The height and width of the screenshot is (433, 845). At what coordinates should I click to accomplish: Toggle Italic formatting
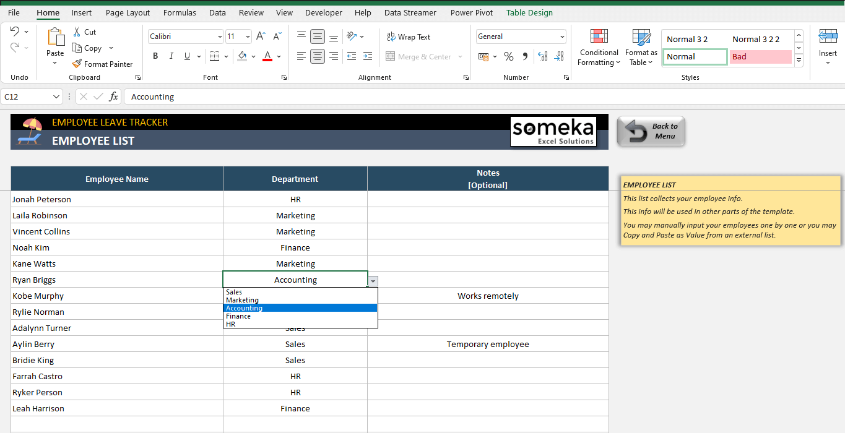point(171,56)
